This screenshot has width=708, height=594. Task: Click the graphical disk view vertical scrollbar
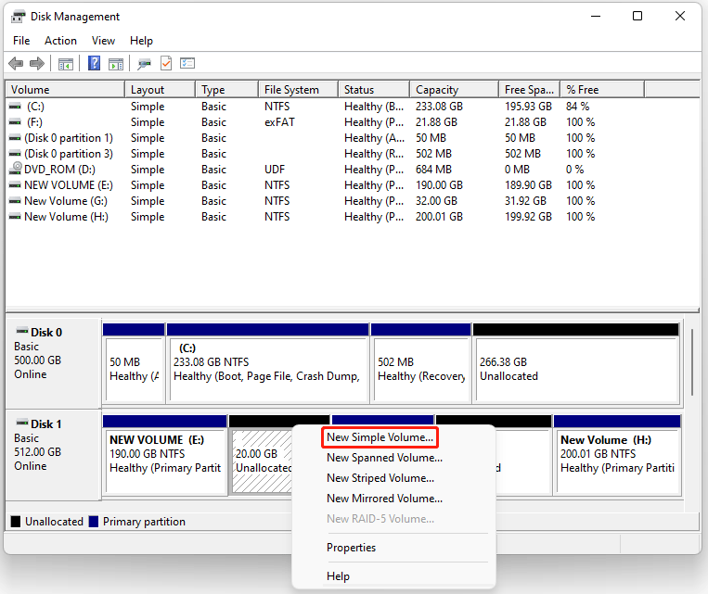[x=692, y=362]
